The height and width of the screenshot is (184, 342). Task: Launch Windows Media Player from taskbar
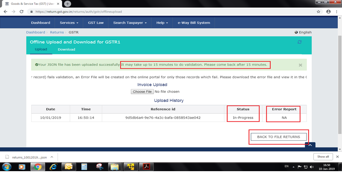click(22, 167)
